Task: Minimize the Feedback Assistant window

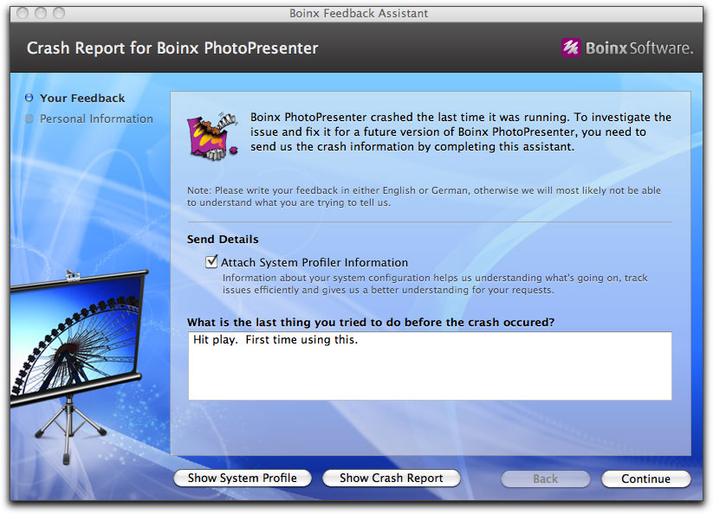Action: pyautogui.click(x=42, y=13)
